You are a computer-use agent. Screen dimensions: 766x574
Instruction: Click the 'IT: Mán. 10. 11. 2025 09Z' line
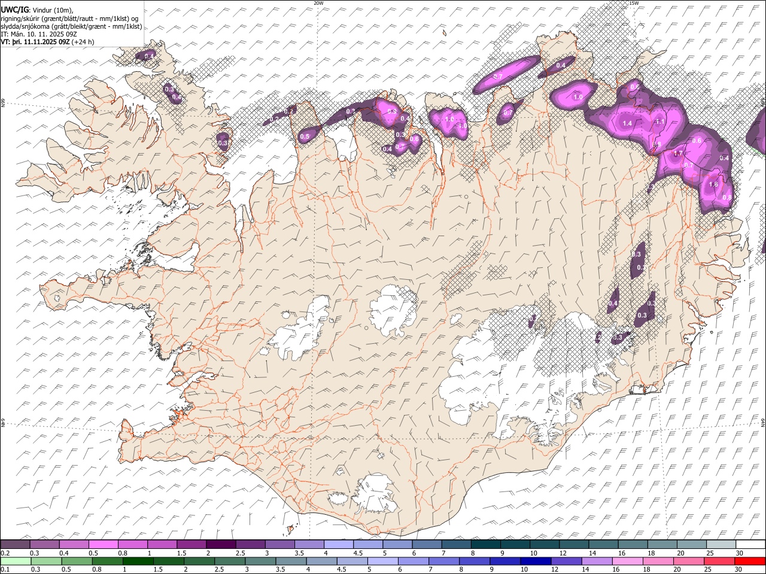pyautogui.click(x=39, y=34)
